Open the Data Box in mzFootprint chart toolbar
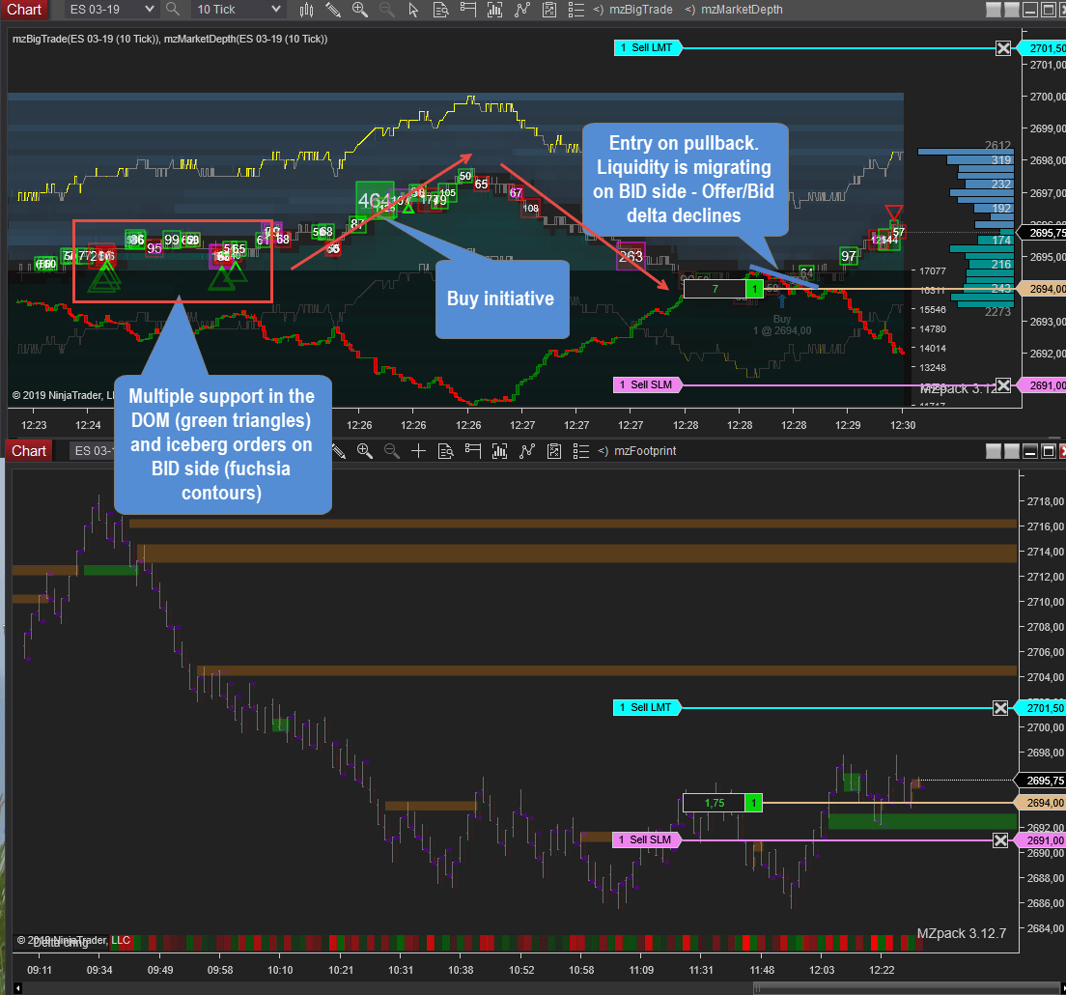 [x=445, y=451]
